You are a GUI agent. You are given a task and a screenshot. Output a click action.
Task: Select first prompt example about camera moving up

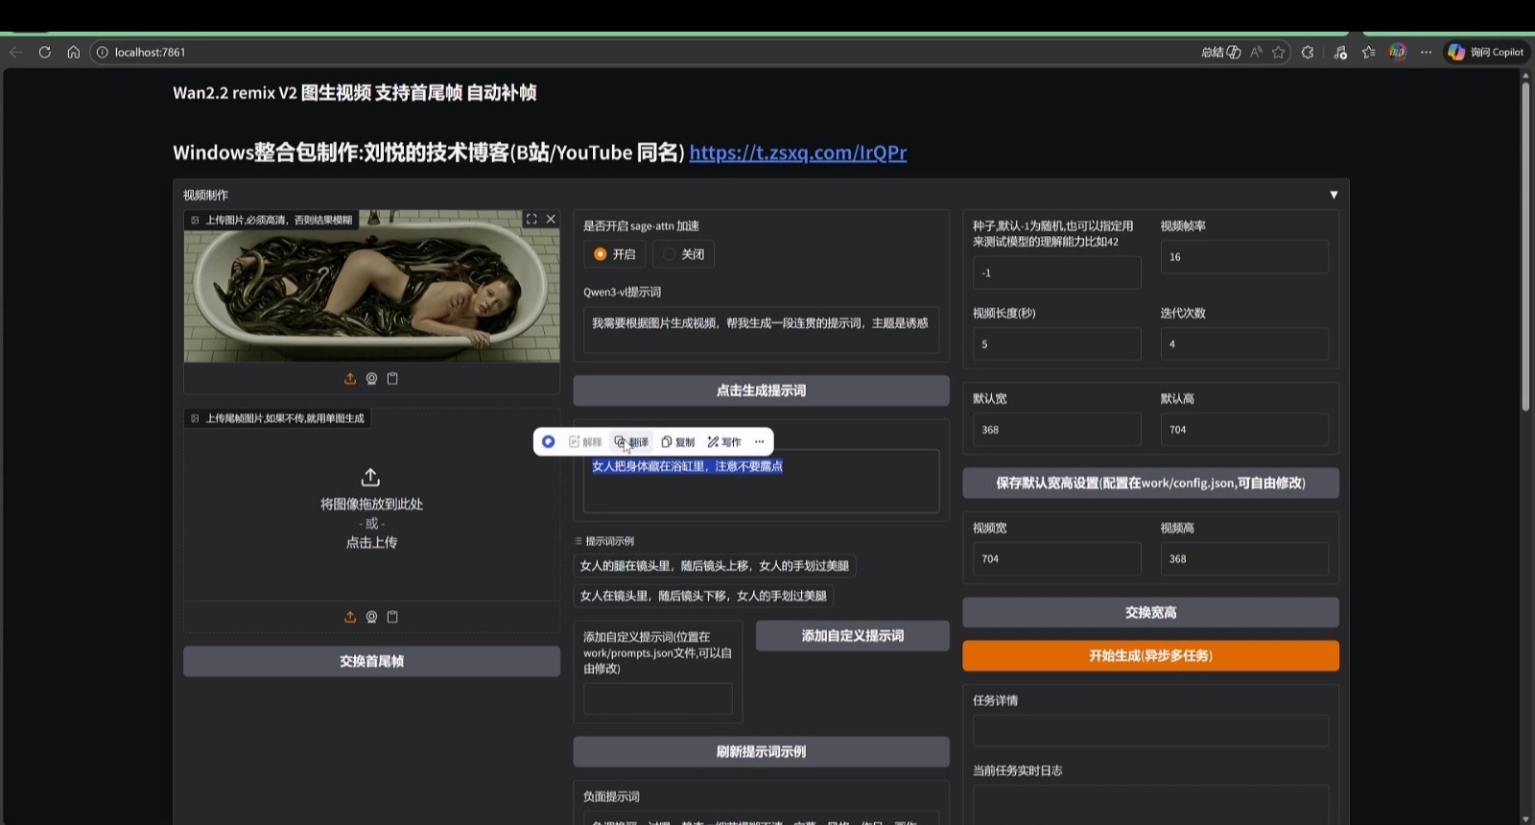tap(714, 566)
